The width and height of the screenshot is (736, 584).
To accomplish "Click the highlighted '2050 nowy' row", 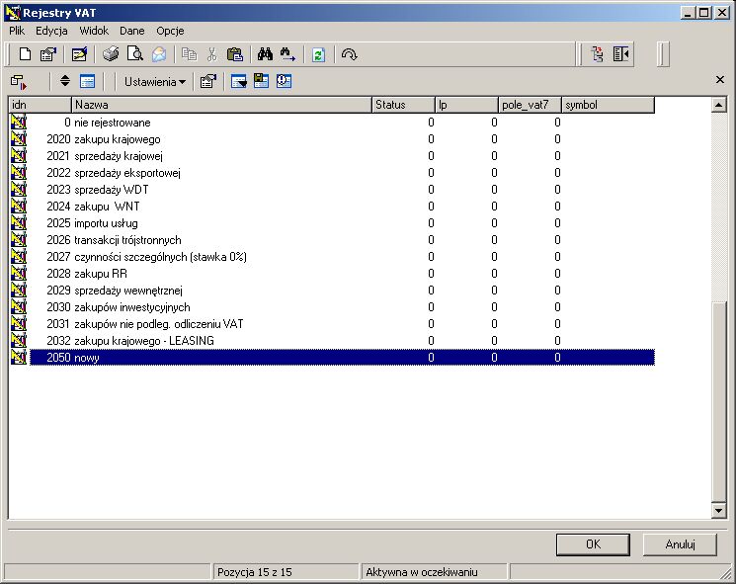I will tap(342, 358).
